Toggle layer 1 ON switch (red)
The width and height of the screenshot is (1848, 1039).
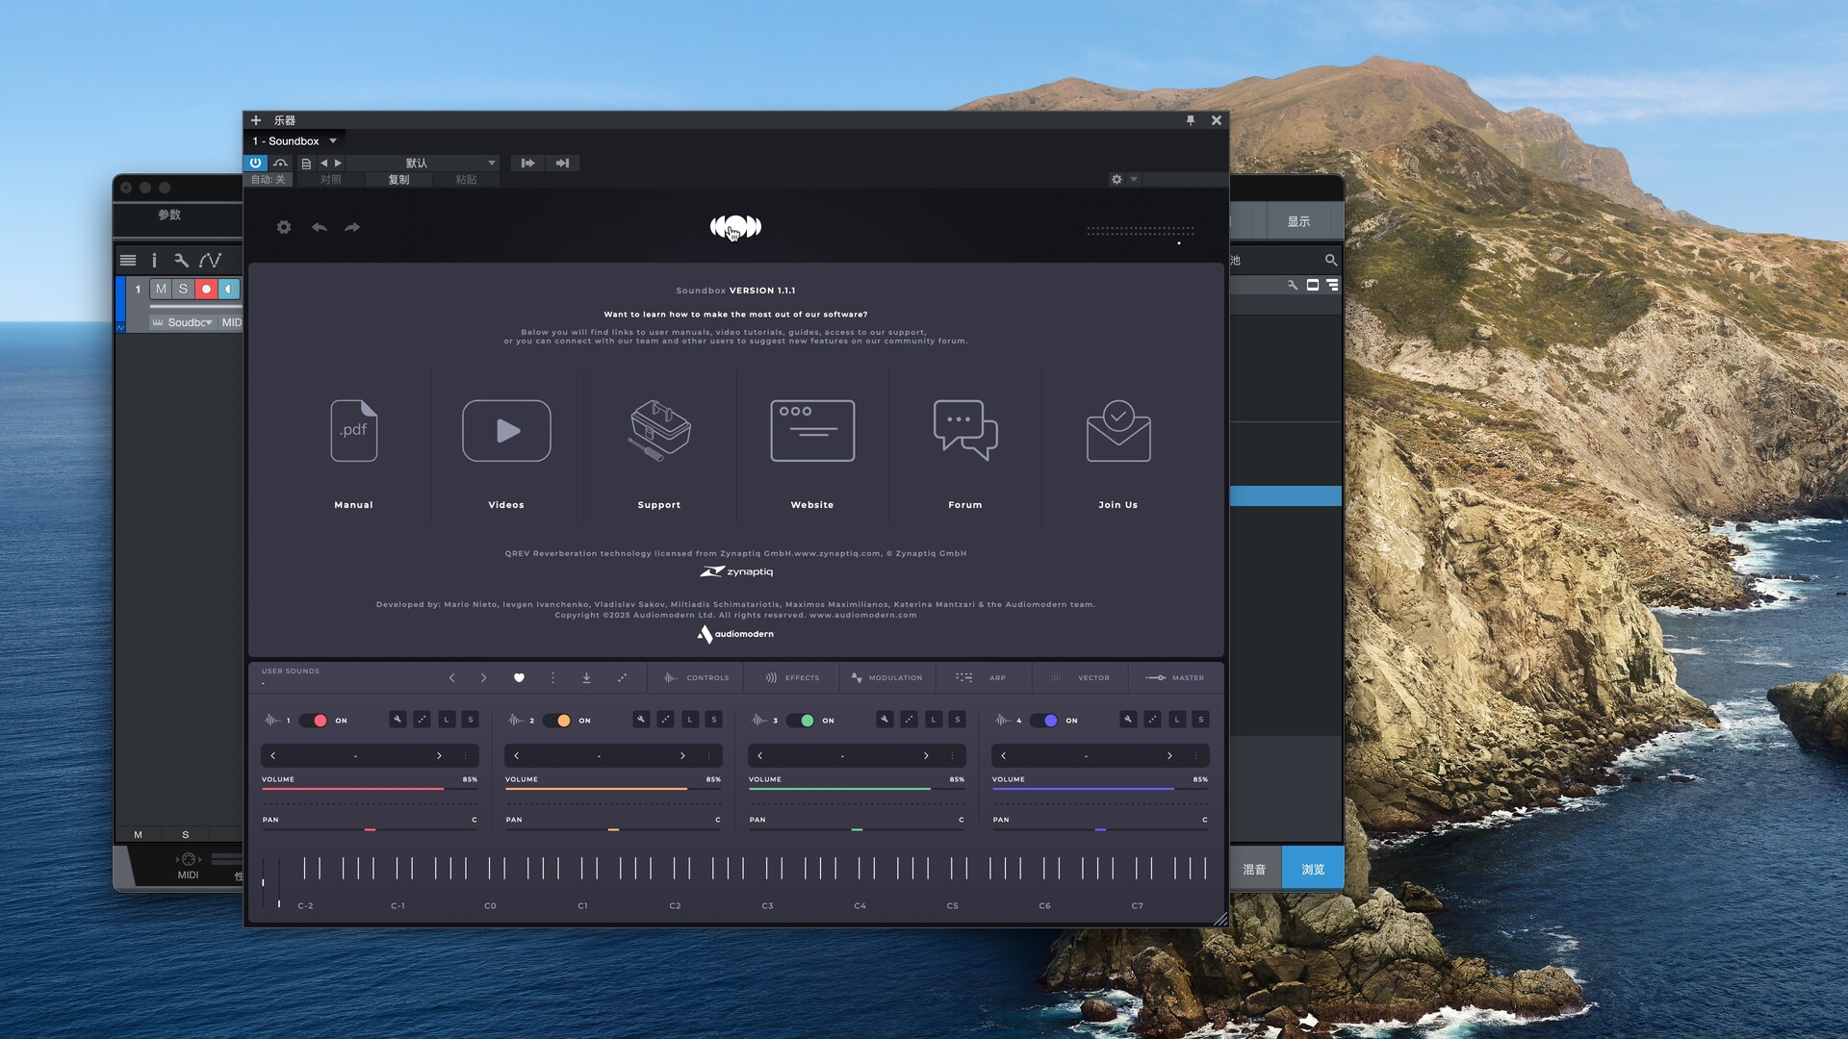(x=314, y=721)
